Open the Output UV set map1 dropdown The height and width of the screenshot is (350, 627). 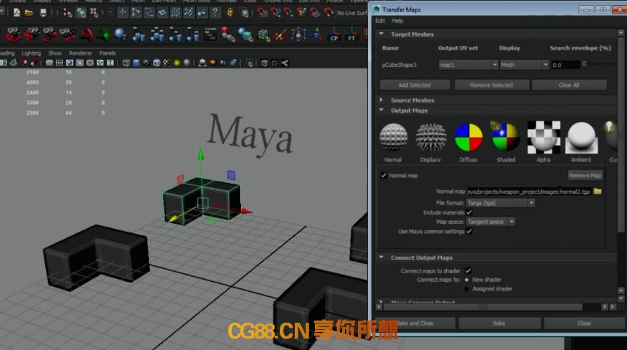pyautogui.click(x=468, y=65)
